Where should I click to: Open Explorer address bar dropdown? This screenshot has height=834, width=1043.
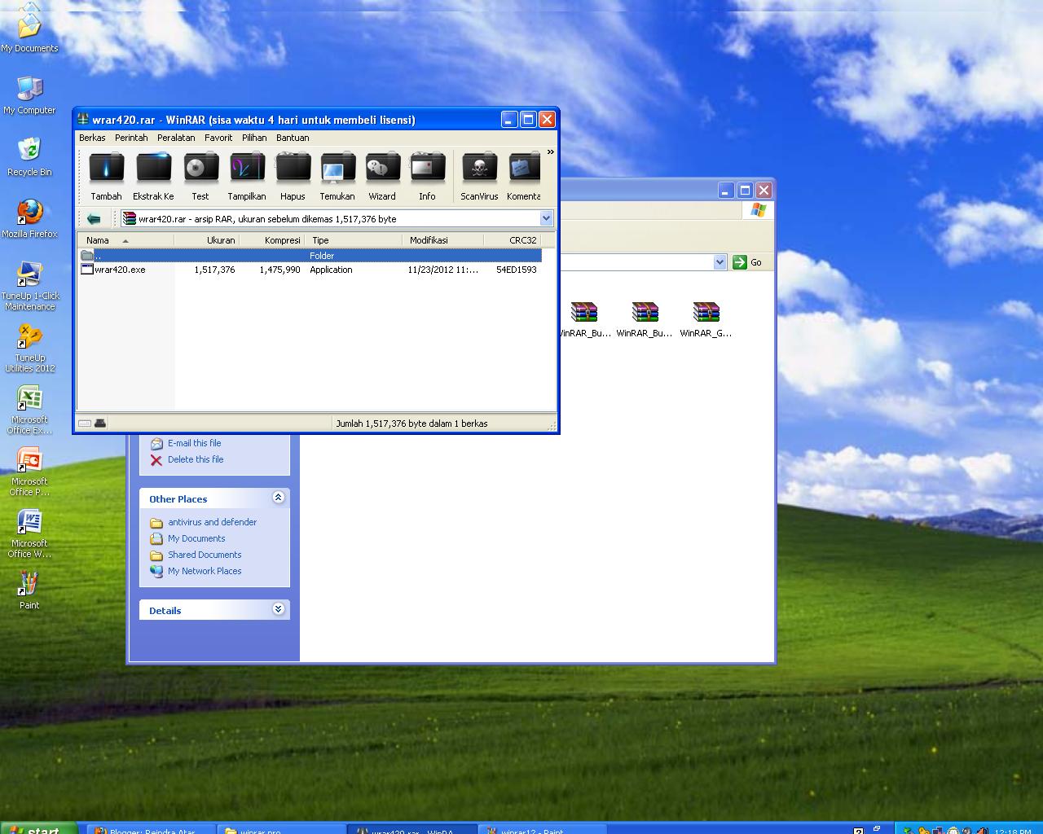click(x=720, y=262)
